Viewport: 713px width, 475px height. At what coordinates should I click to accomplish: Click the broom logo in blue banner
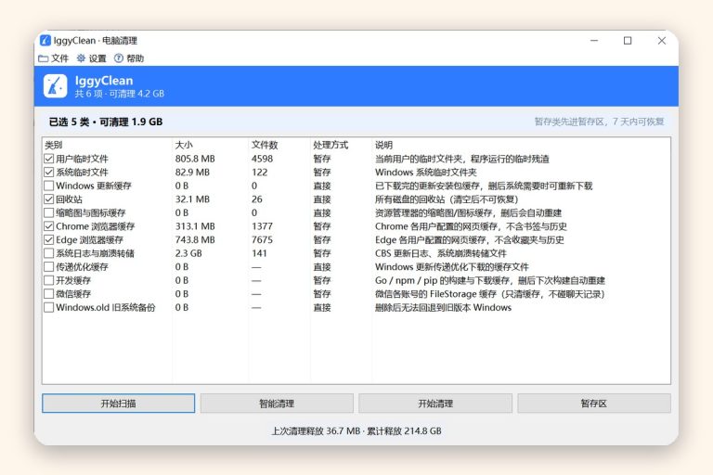[55, 86]
